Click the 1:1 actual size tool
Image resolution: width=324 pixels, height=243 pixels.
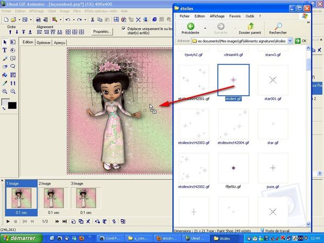[13, 83]
